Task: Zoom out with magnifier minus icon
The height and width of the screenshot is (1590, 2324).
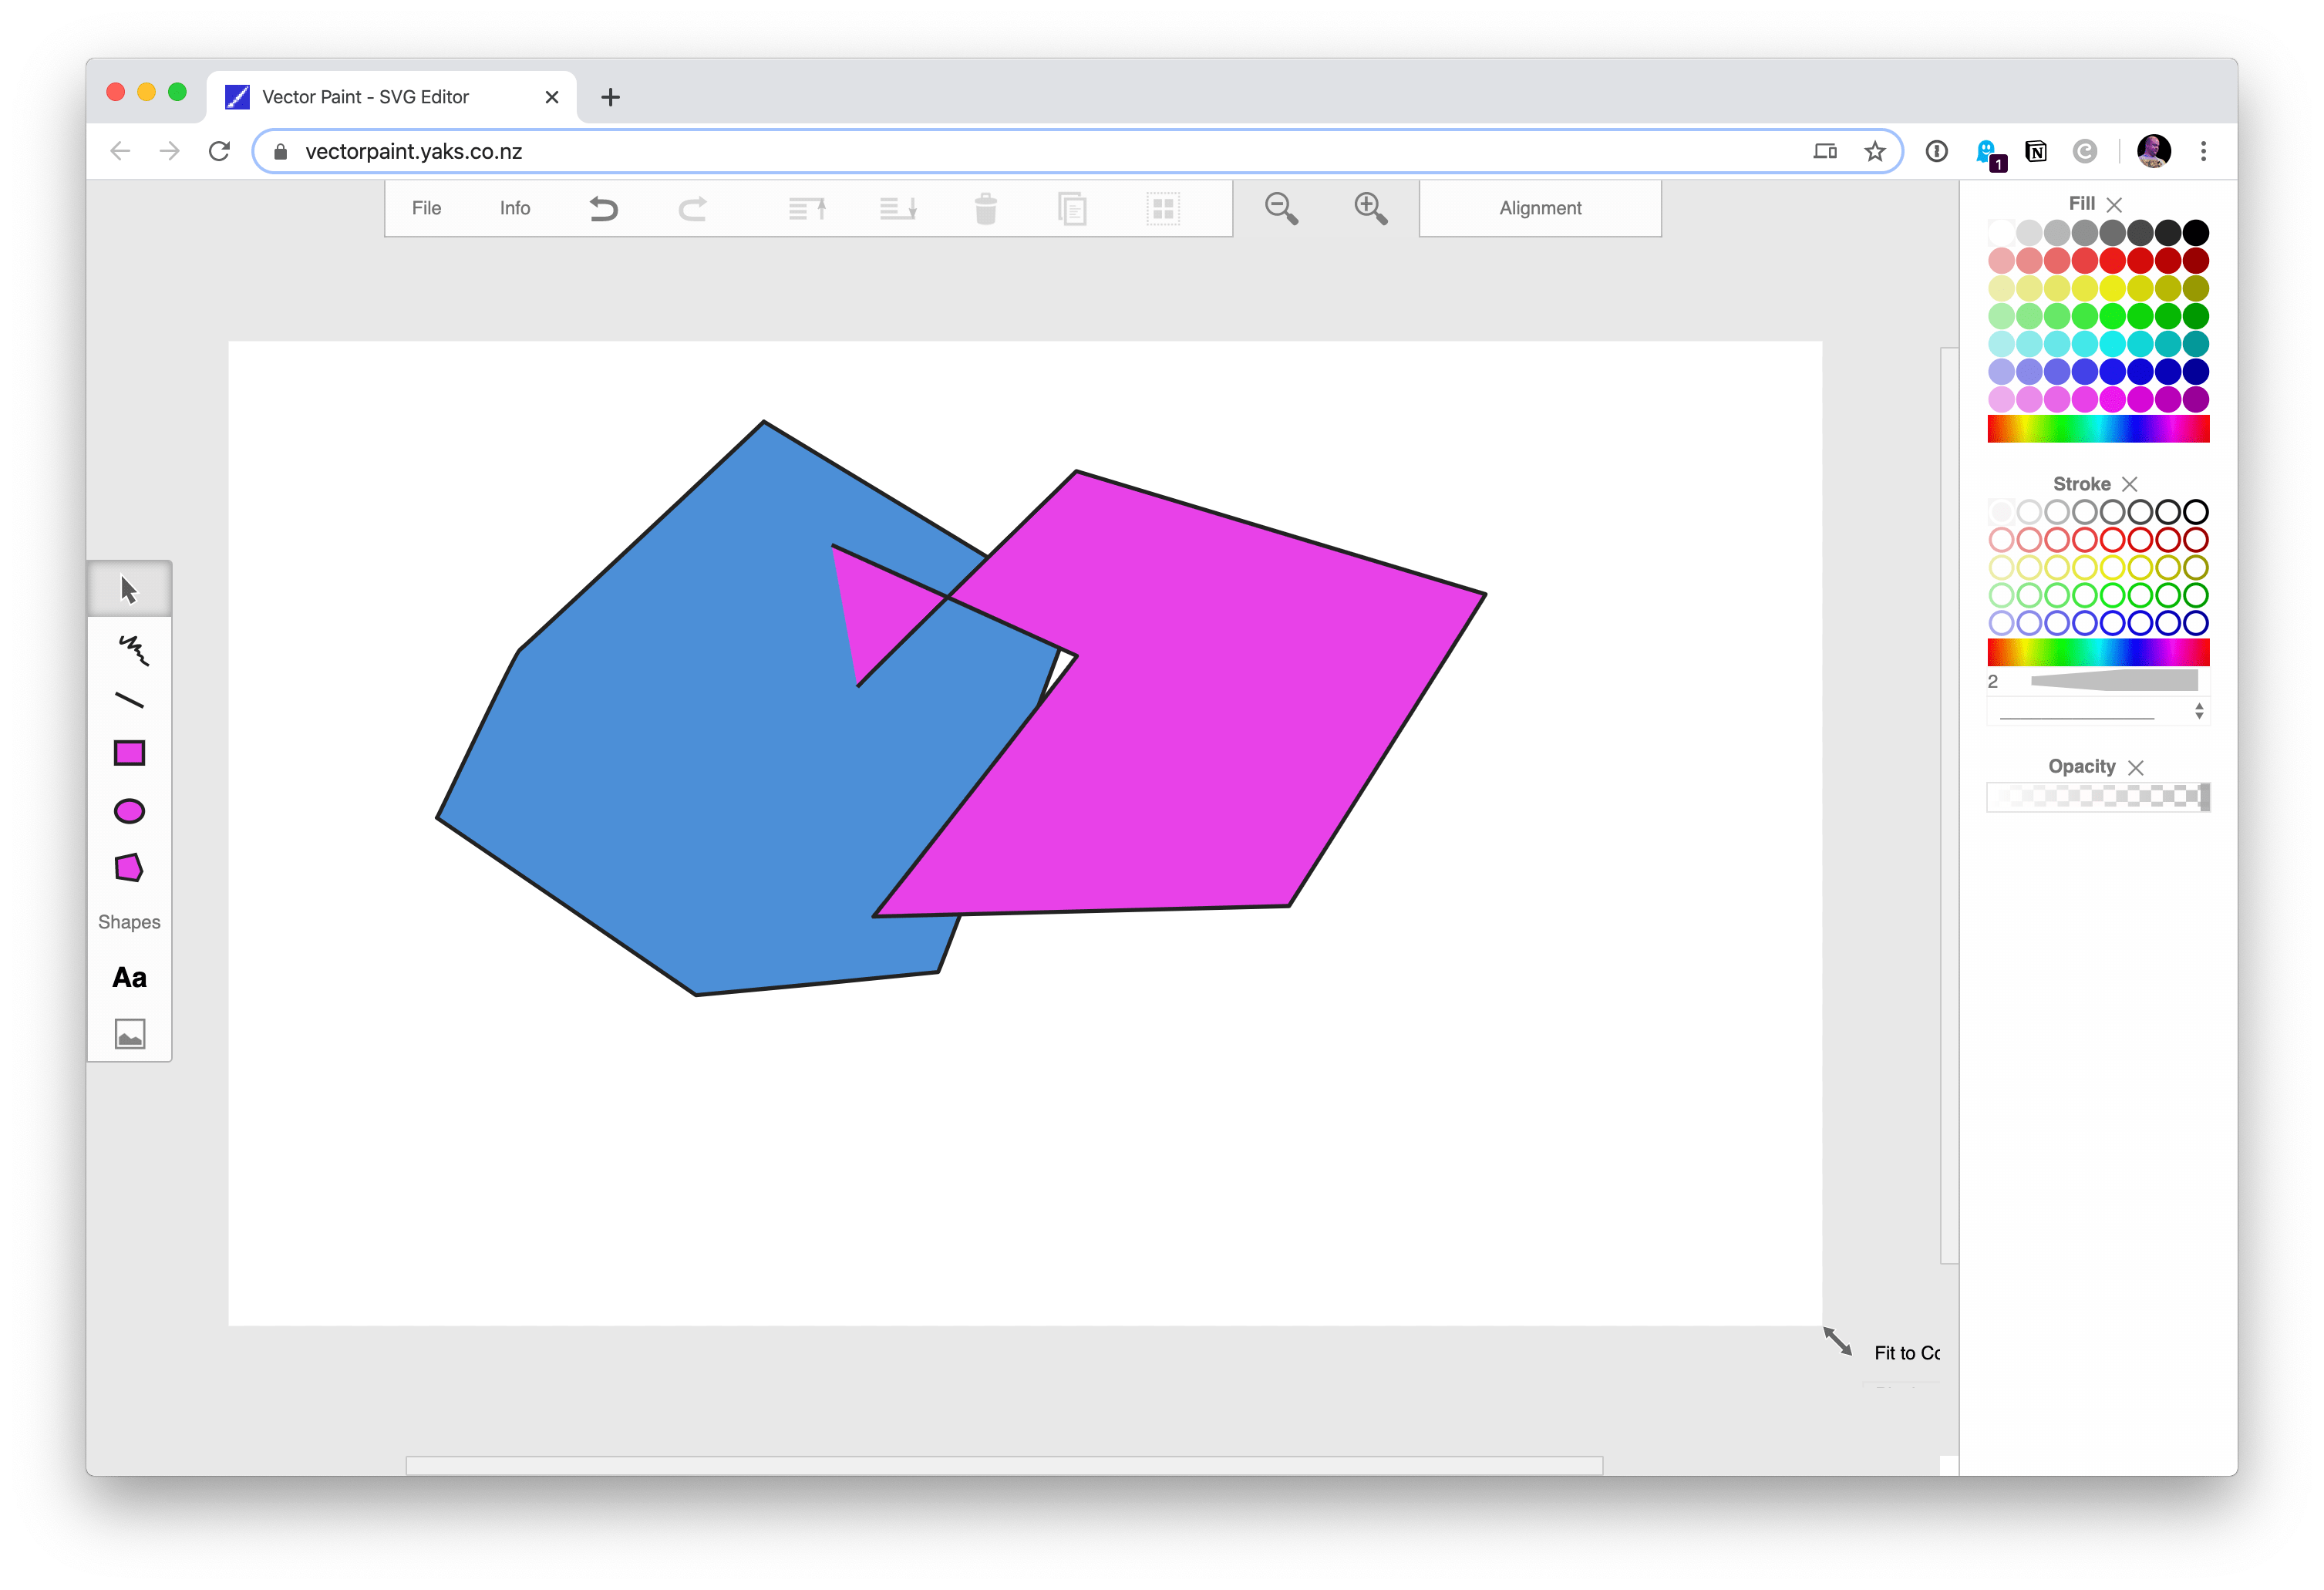Action: tap(1281, 209)
